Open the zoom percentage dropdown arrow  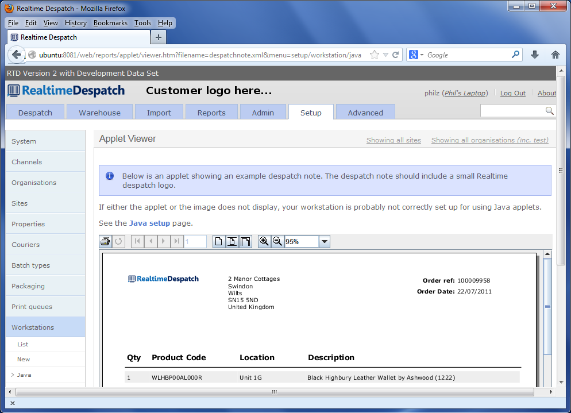coord(325,241)
